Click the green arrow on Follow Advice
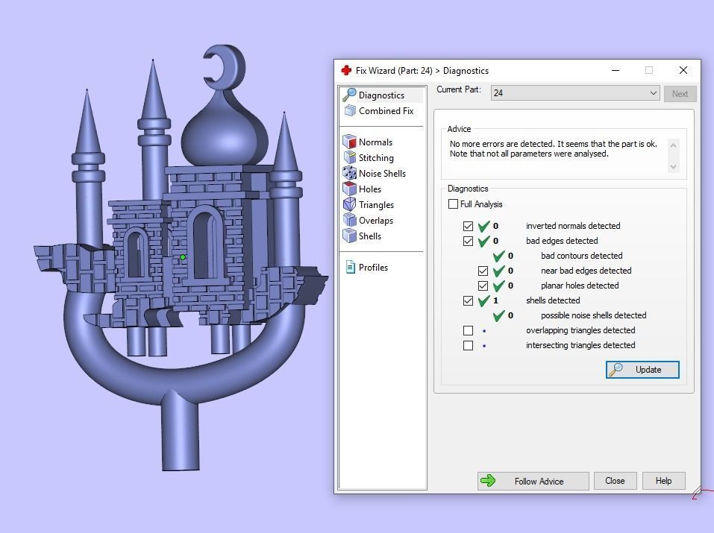 click(488, 481)
